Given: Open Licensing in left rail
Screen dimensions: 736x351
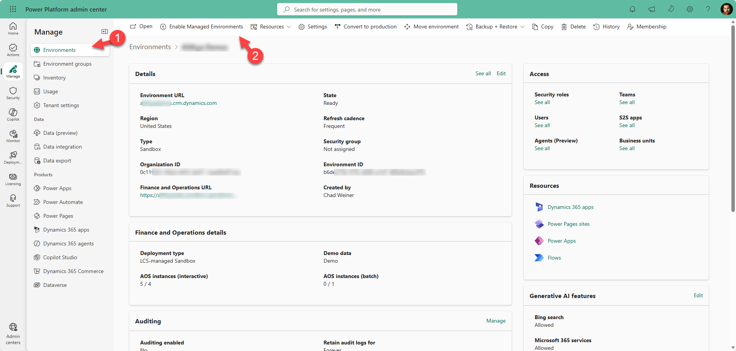Looking at the screenshot, I should (x=13, y=179).
